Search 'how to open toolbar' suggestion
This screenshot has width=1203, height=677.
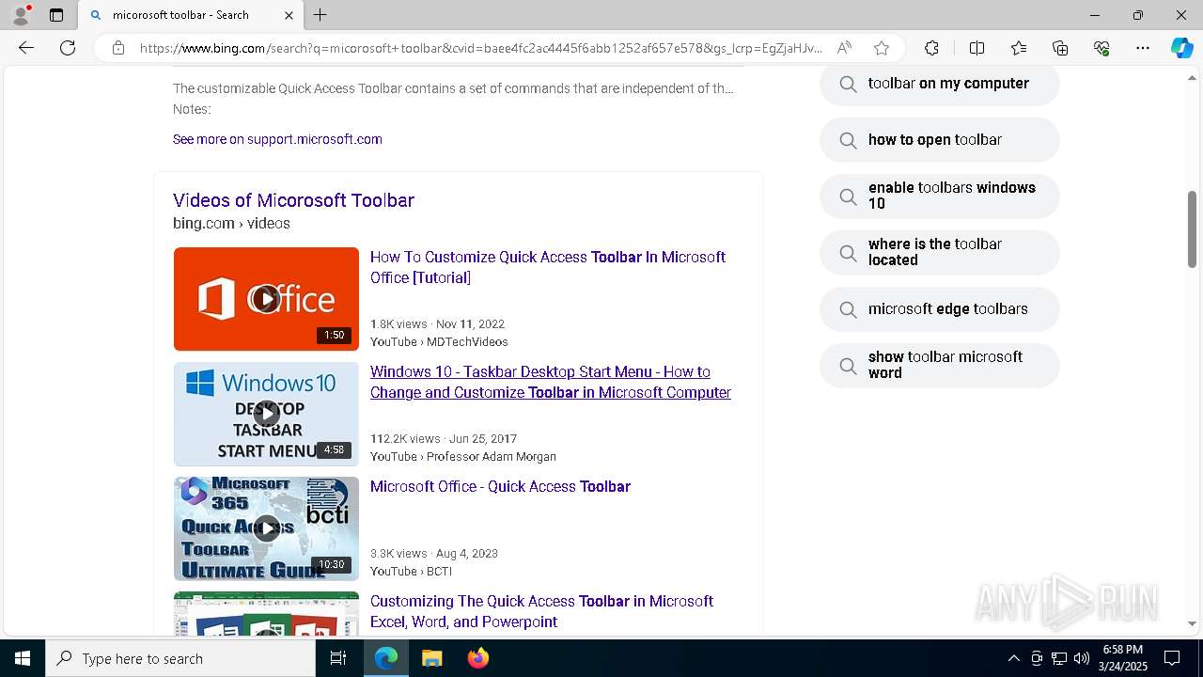coord(940,140)
